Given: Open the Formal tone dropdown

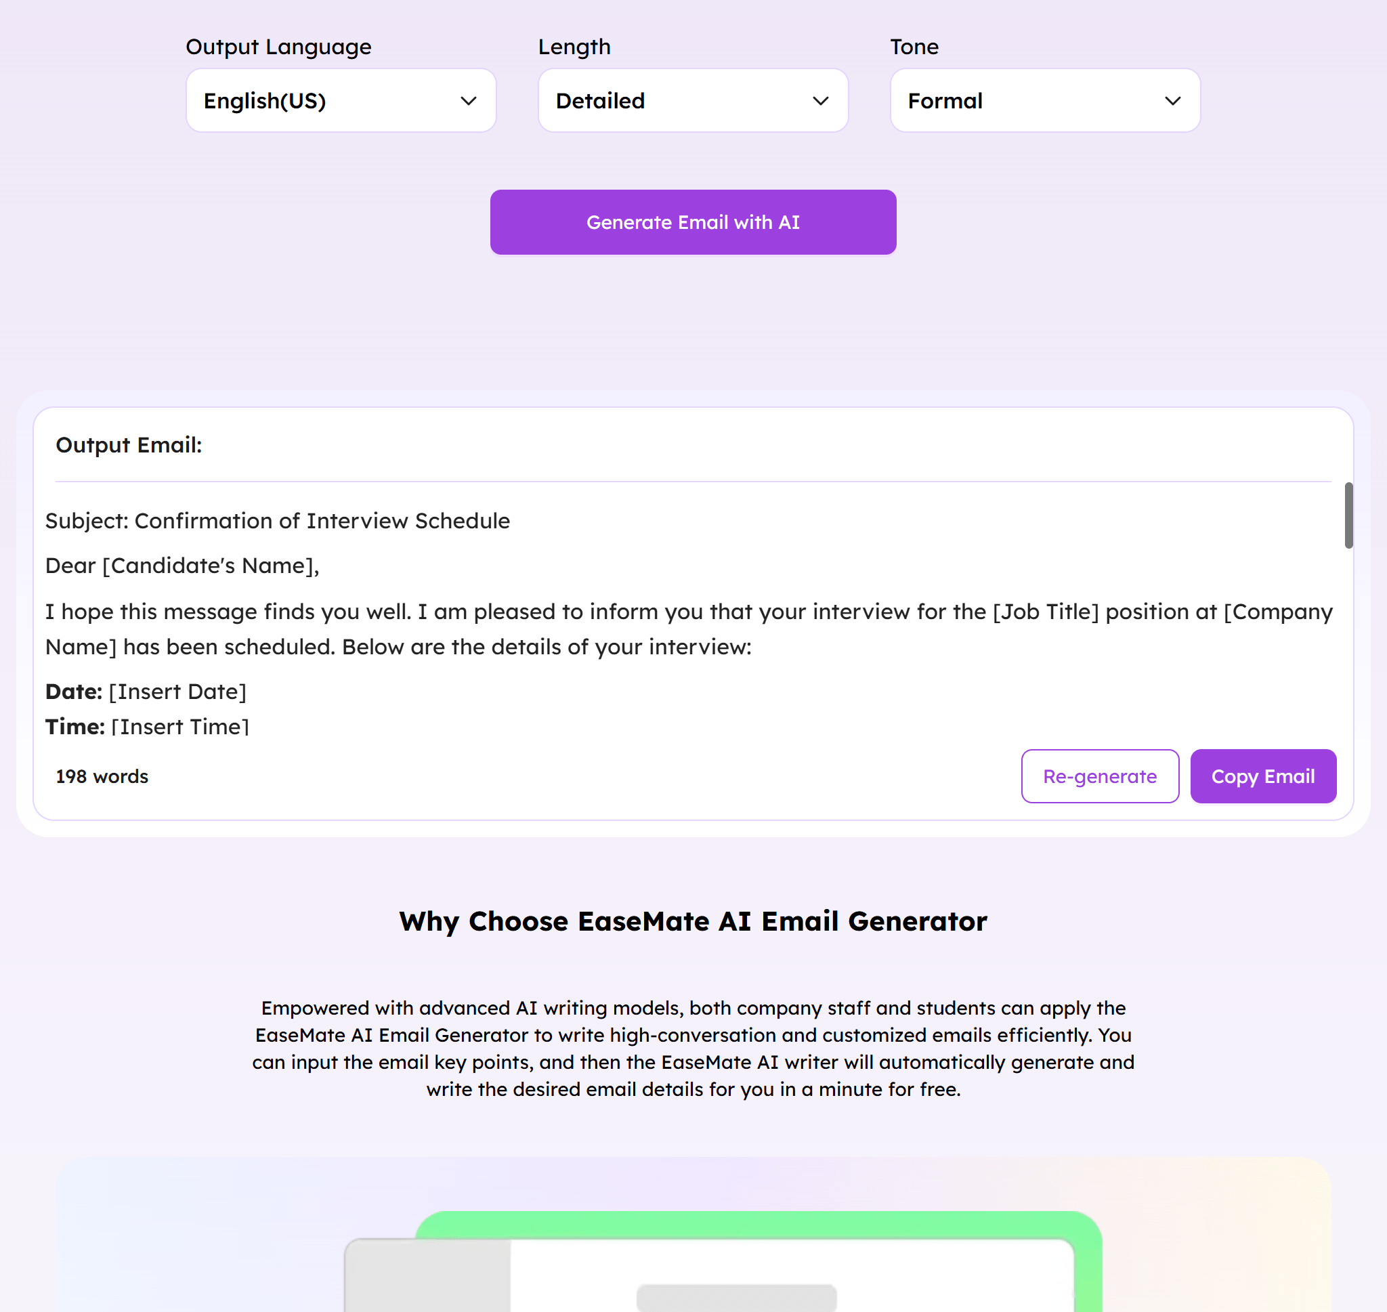Looking at the screenshot, I should (x=1044, y=101).
